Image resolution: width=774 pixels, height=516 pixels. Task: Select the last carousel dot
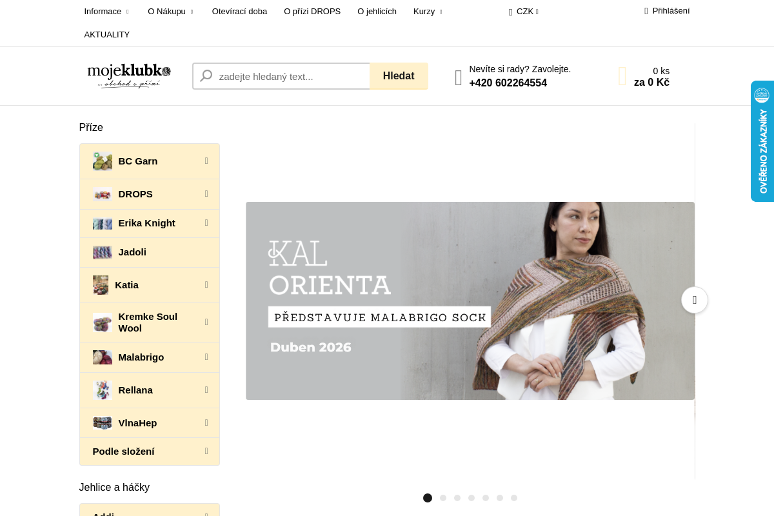(x=514, y=498)
